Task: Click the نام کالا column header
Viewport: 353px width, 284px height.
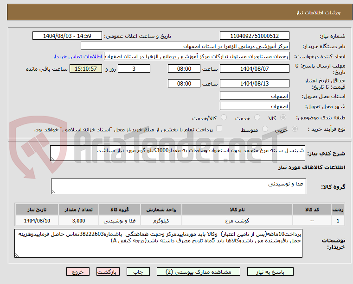Action: tap(237, 210)
